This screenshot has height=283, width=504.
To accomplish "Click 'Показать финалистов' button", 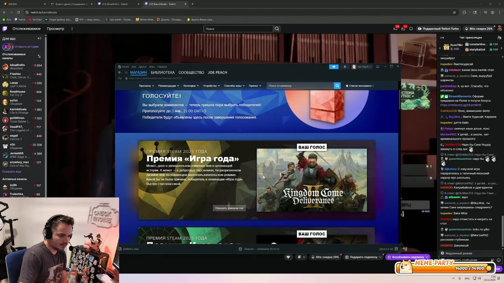I will [229, 208].
